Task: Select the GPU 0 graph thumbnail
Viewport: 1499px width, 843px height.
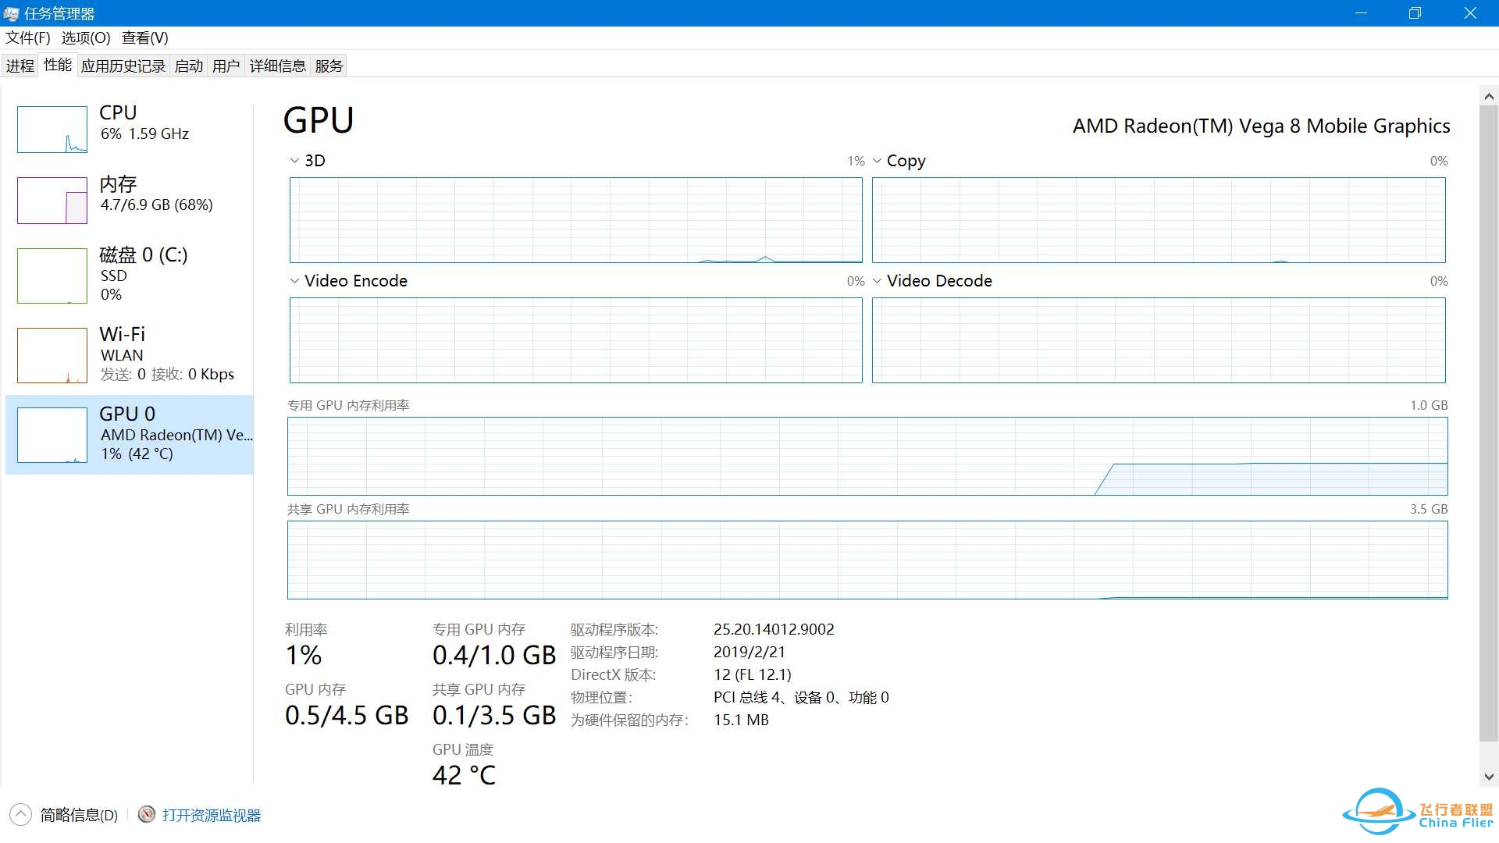Action: point(52,436)
